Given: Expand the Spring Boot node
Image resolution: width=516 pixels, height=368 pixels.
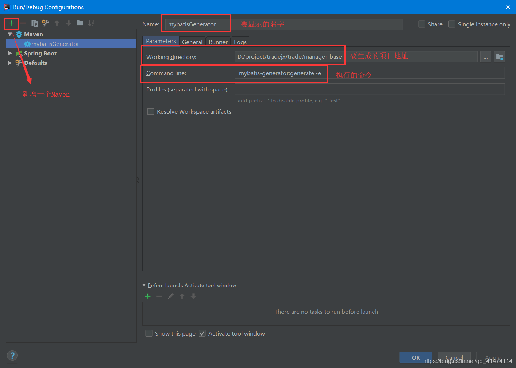Looking at the screenshot, I should pos(10,53).
